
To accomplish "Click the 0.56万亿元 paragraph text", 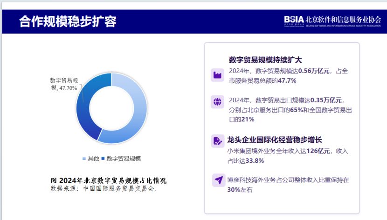I will (288, 76).
